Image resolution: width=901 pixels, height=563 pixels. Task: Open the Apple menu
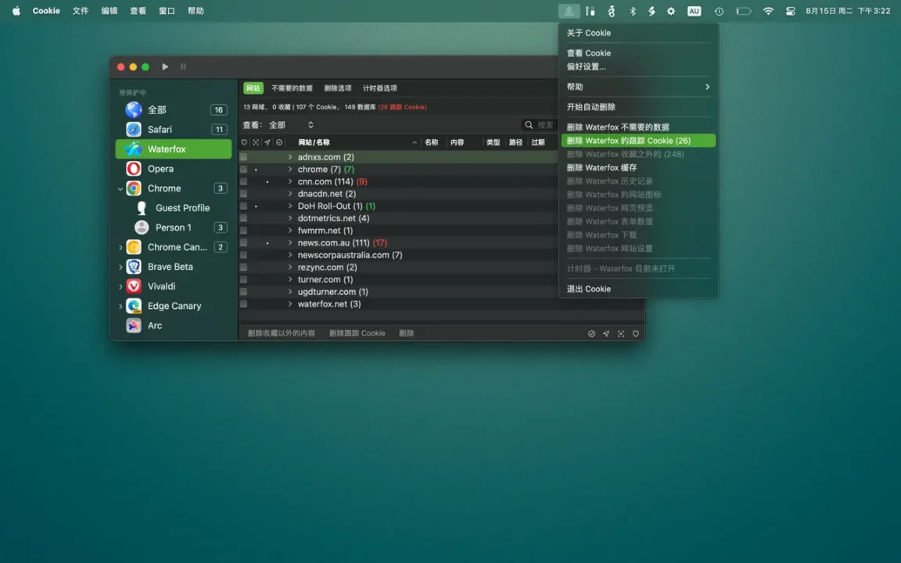[x=16, y=11]
